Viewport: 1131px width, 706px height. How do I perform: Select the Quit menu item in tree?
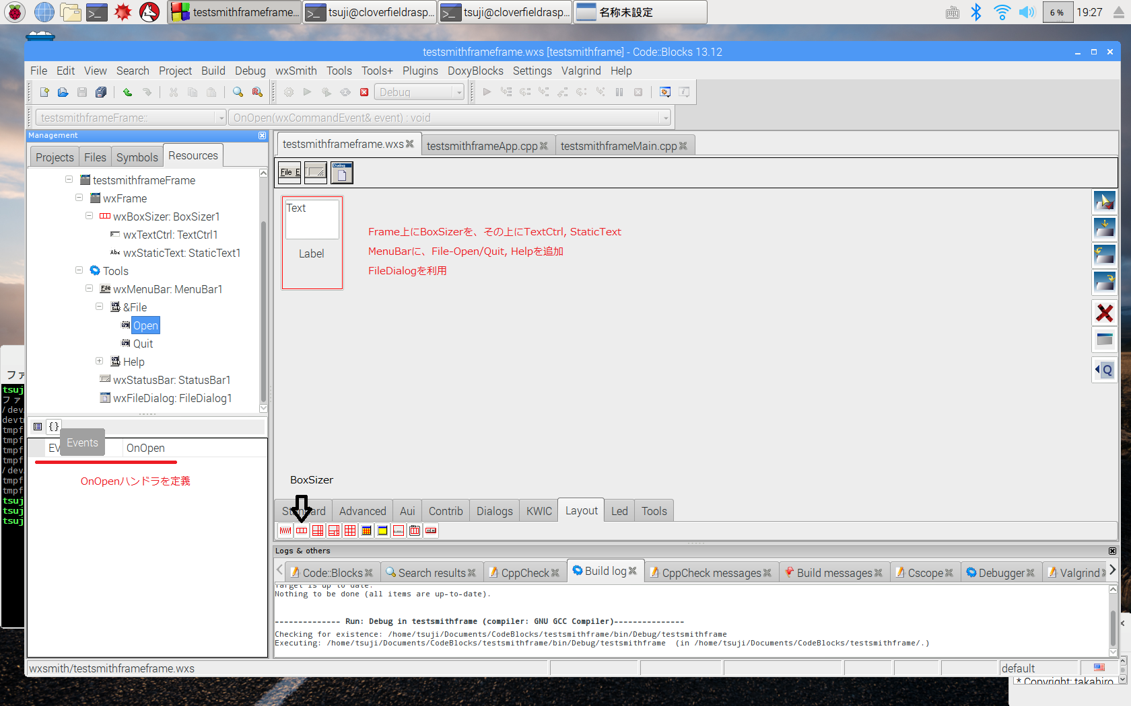click(143, 344)
